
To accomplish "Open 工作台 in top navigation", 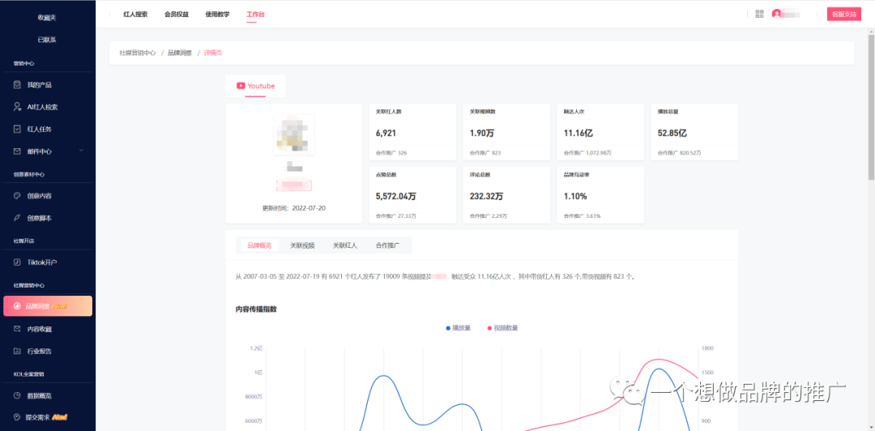I will click(x=255, y=15).
